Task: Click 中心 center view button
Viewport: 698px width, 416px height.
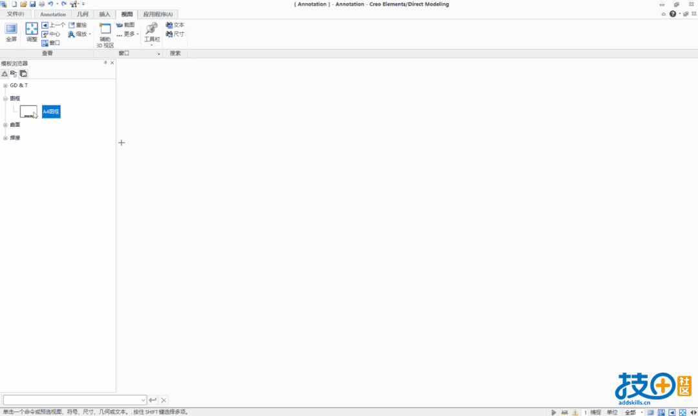Action: click(51, 34)
